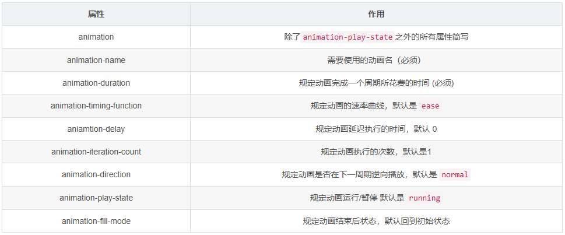Click the 规定动画结束后状态 description
Viewport: 565px width, 235px height.
click(376, 221)
